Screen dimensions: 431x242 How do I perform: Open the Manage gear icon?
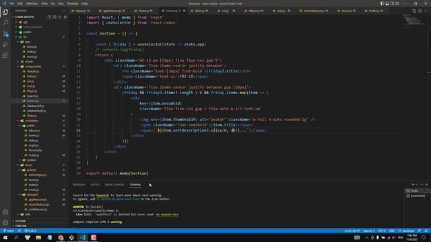(5, 223)
